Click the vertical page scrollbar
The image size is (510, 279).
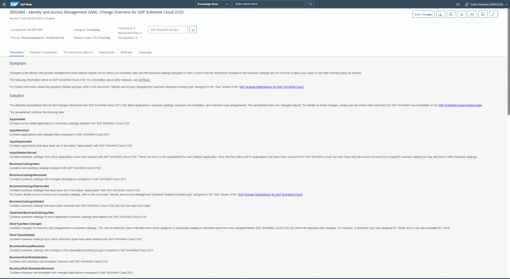509,62
